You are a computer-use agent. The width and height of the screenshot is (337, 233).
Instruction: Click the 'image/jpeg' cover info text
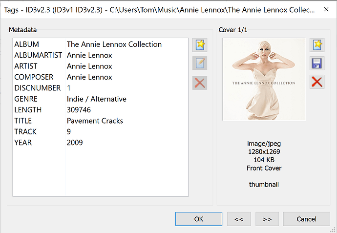[264, 144]
